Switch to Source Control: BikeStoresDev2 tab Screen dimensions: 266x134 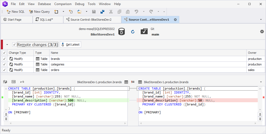[x=92, y=20]
